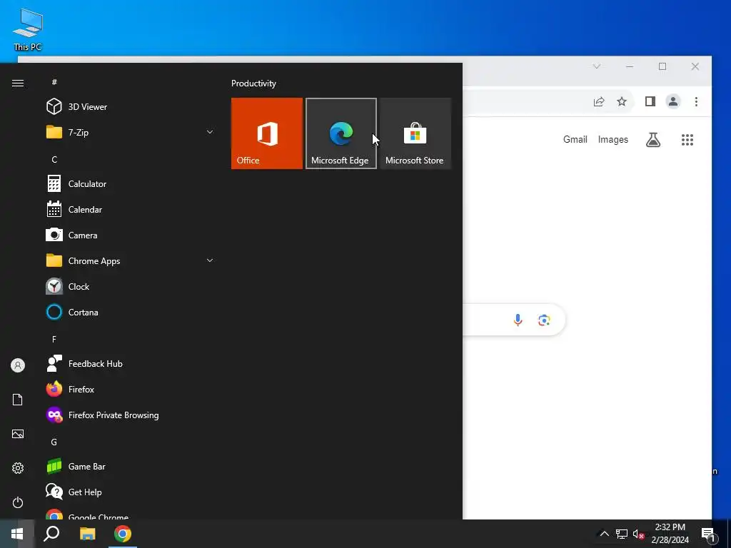Image resolution: width=731 pixels, height=548 pixels.
Task: Open File Explorer from the taskbar
Action: tap(87, 534)
